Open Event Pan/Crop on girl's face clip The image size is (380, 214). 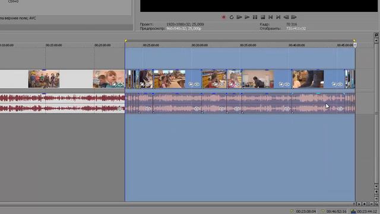point(114,84)
